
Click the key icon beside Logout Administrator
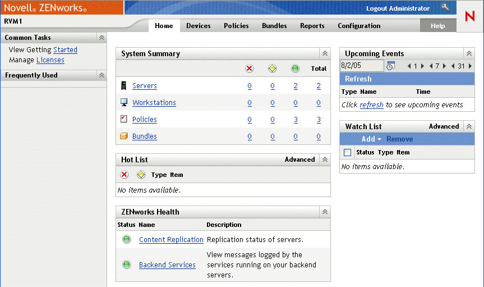click(x=445, y=7)
